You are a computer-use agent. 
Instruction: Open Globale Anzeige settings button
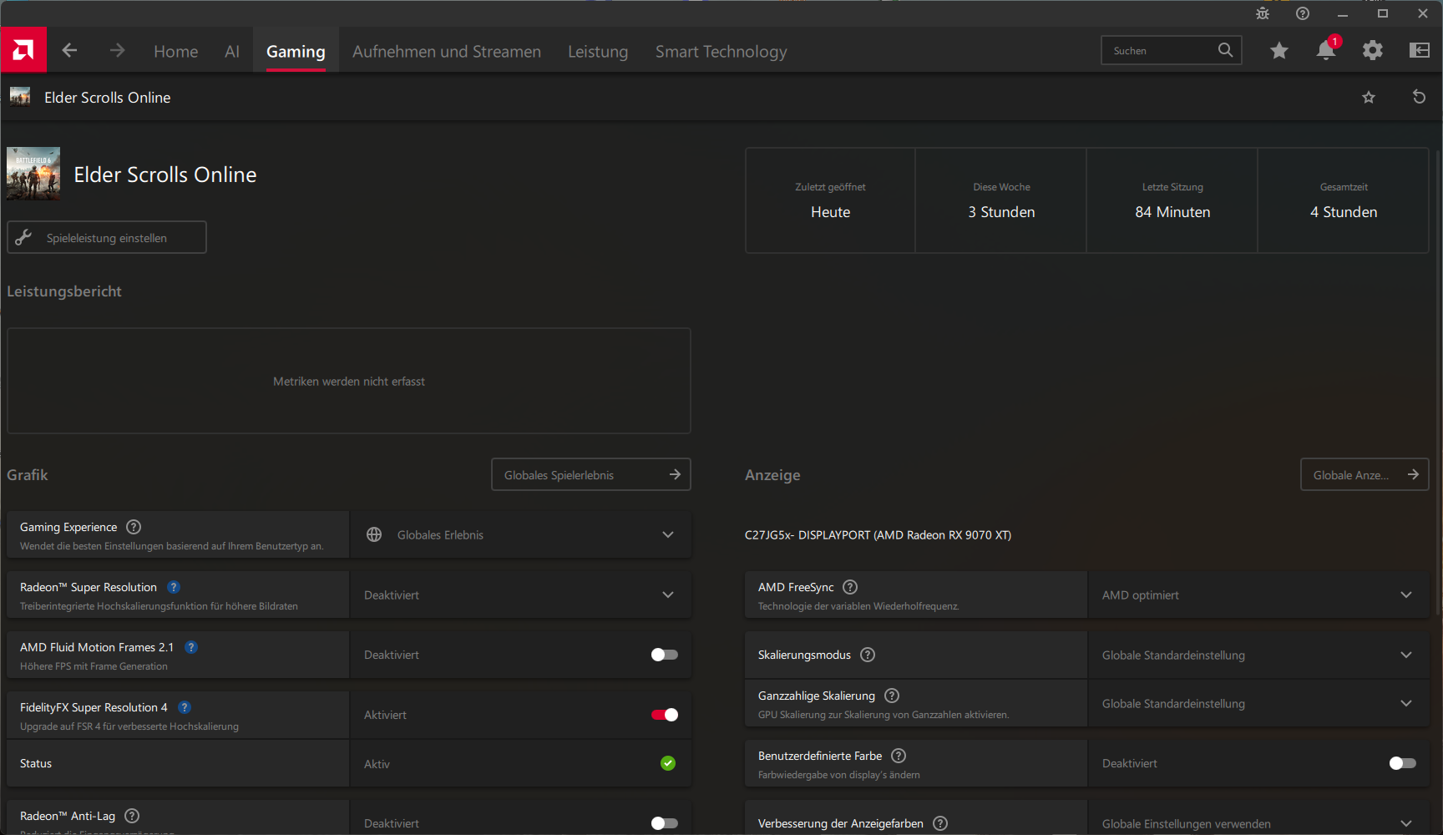click(x=1365, y=474)
